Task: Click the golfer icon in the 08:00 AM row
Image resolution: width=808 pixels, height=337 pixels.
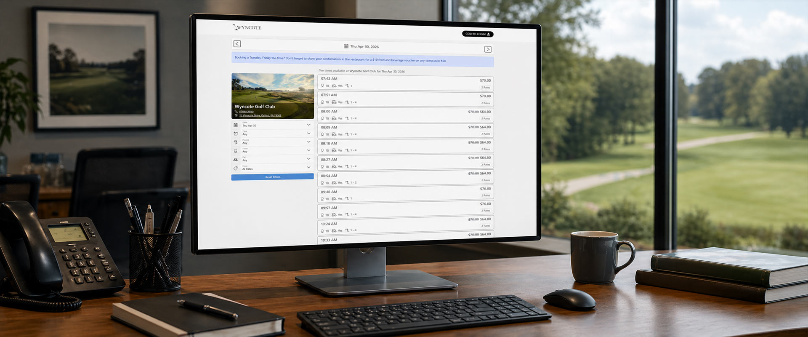Action: pyautogui.click(x=347, y=118)
